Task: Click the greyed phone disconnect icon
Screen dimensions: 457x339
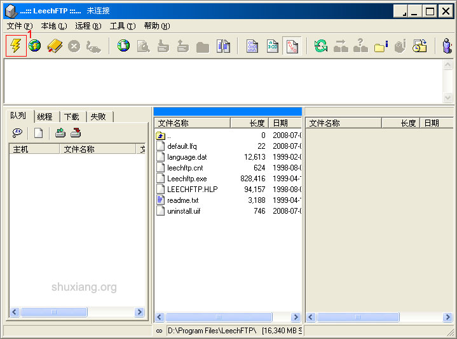Action: click(x=93, y=46)
